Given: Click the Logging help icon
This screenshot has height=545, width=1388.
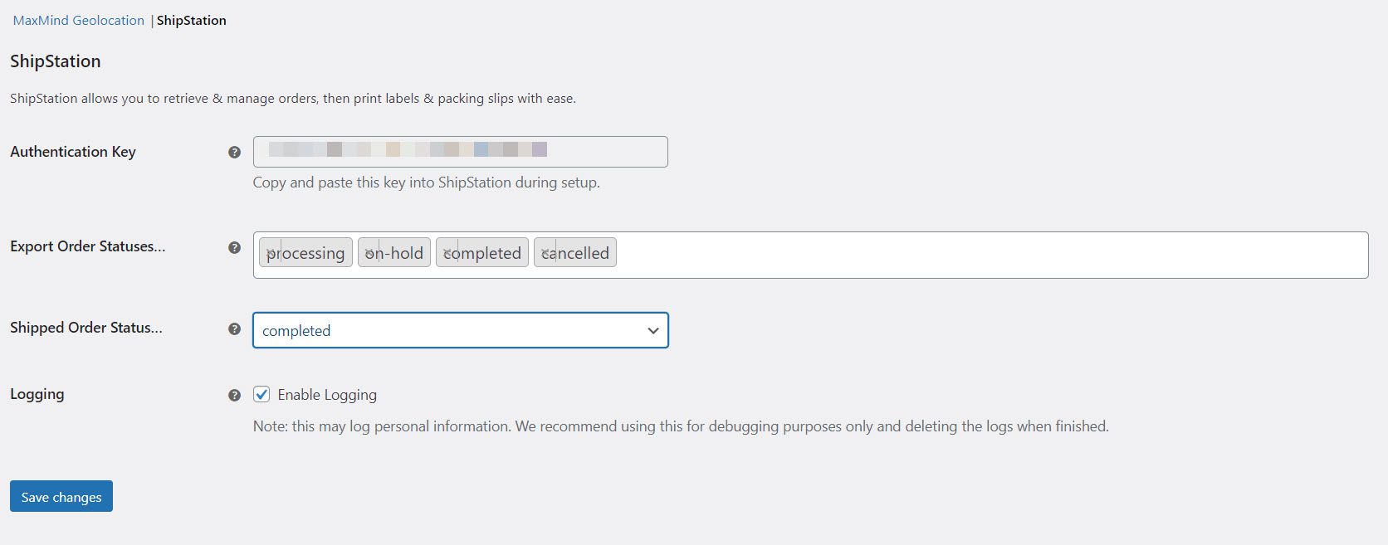Looking at the screenshot, I should (234, 396).
